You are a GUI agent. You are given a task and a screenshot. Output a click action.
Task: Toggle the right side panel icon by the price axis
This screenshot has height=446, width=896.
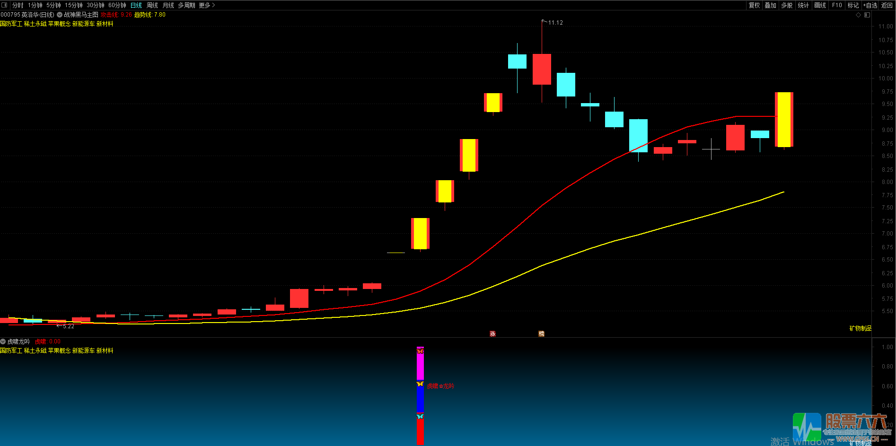867,15
